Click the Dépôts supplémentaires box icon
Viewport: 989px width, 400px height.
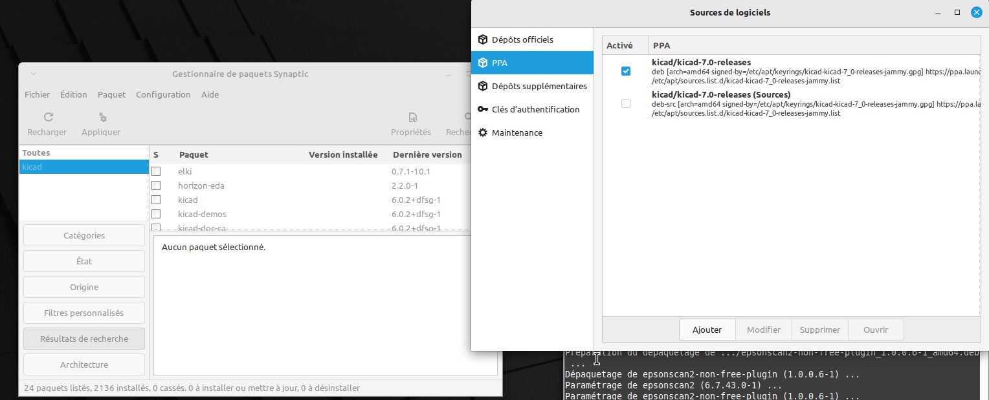[x=482, y=86]
